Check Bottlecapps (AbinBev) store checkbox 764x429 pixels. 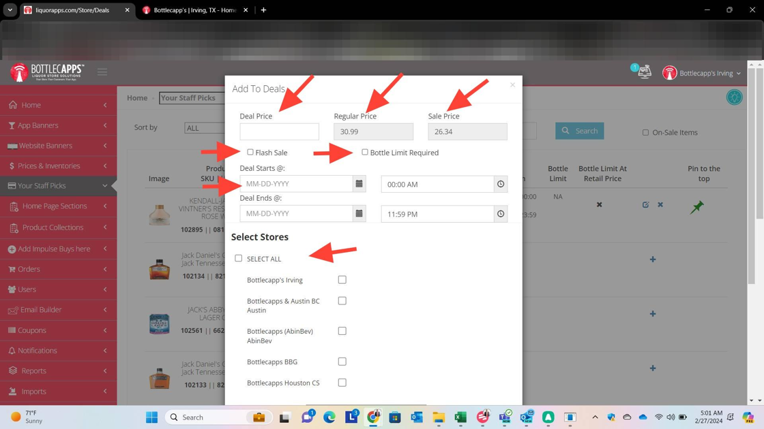[342, 331]
